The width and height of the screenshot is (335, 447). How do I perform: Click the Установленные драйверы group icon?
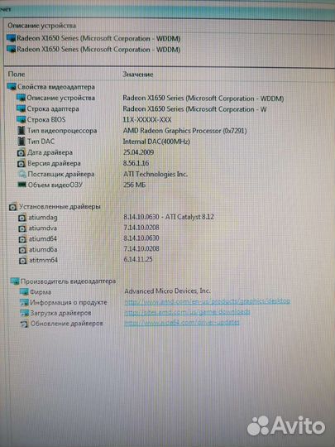(12, 207)
